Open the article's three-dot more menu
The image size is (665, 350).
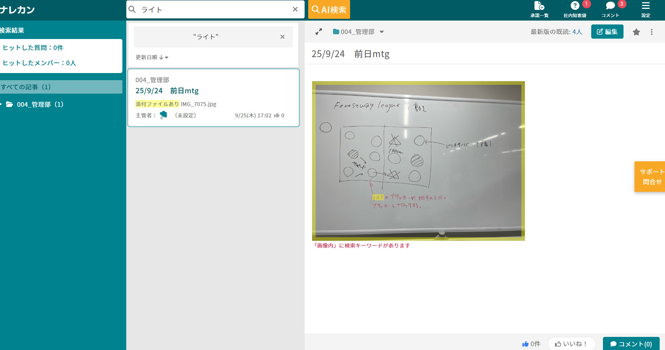652,32
